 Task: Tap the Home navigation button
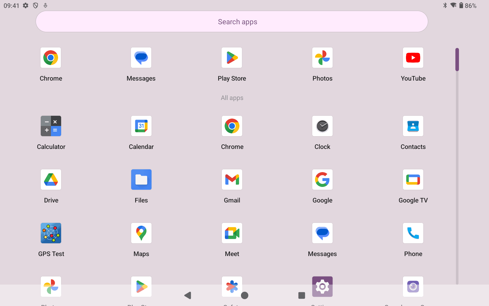point(244,296)
